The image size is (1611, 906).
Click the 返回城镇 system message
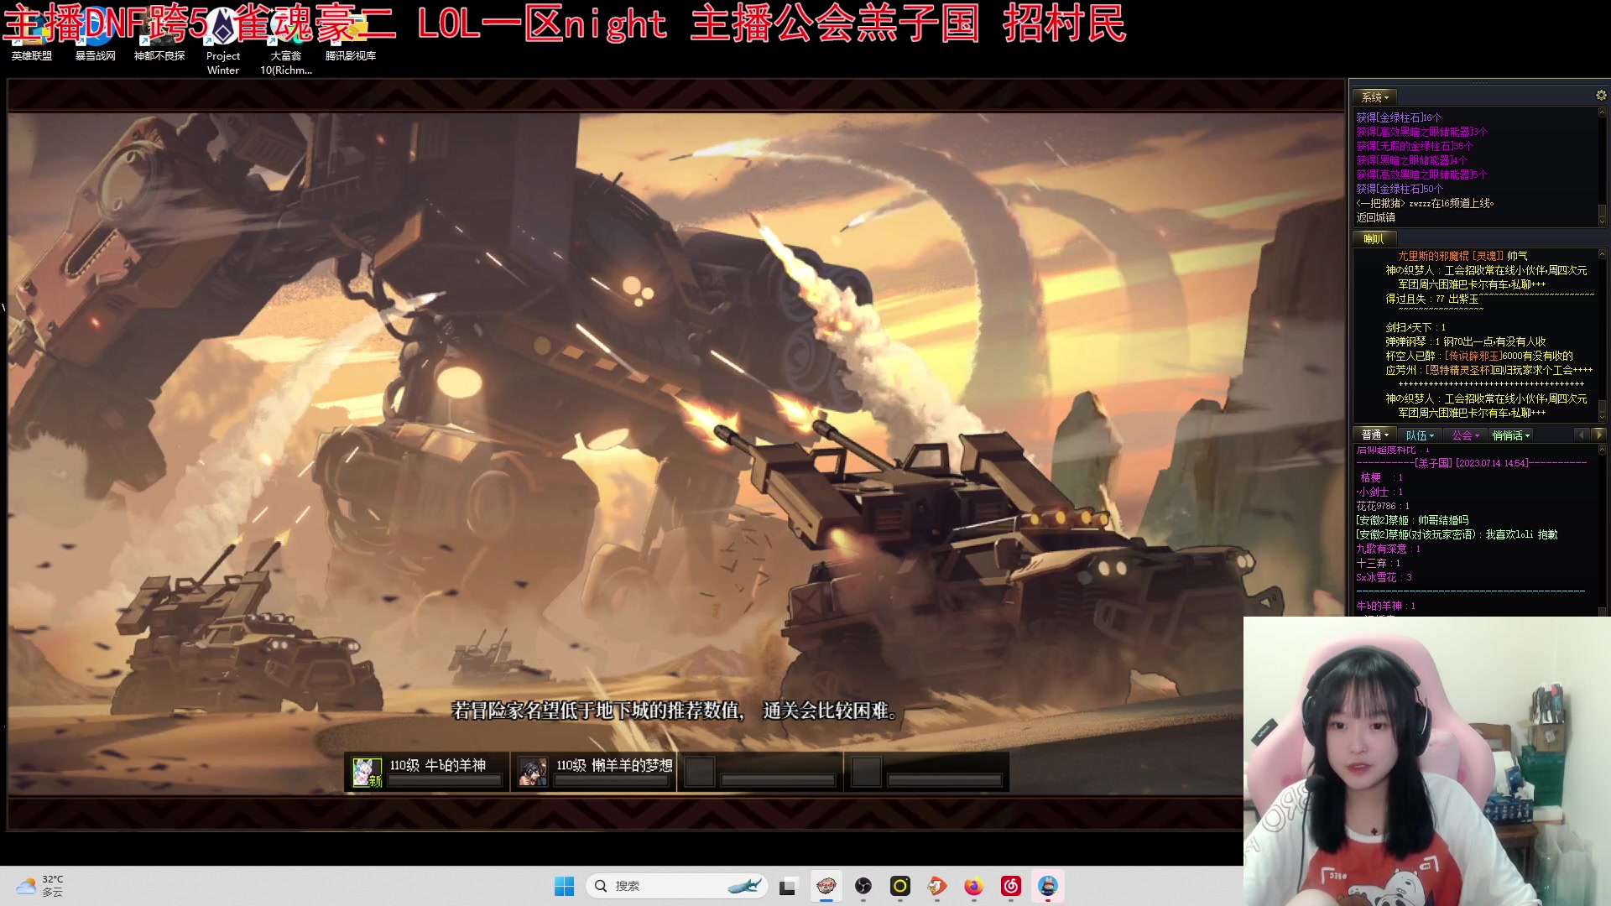click(1376, 217)
